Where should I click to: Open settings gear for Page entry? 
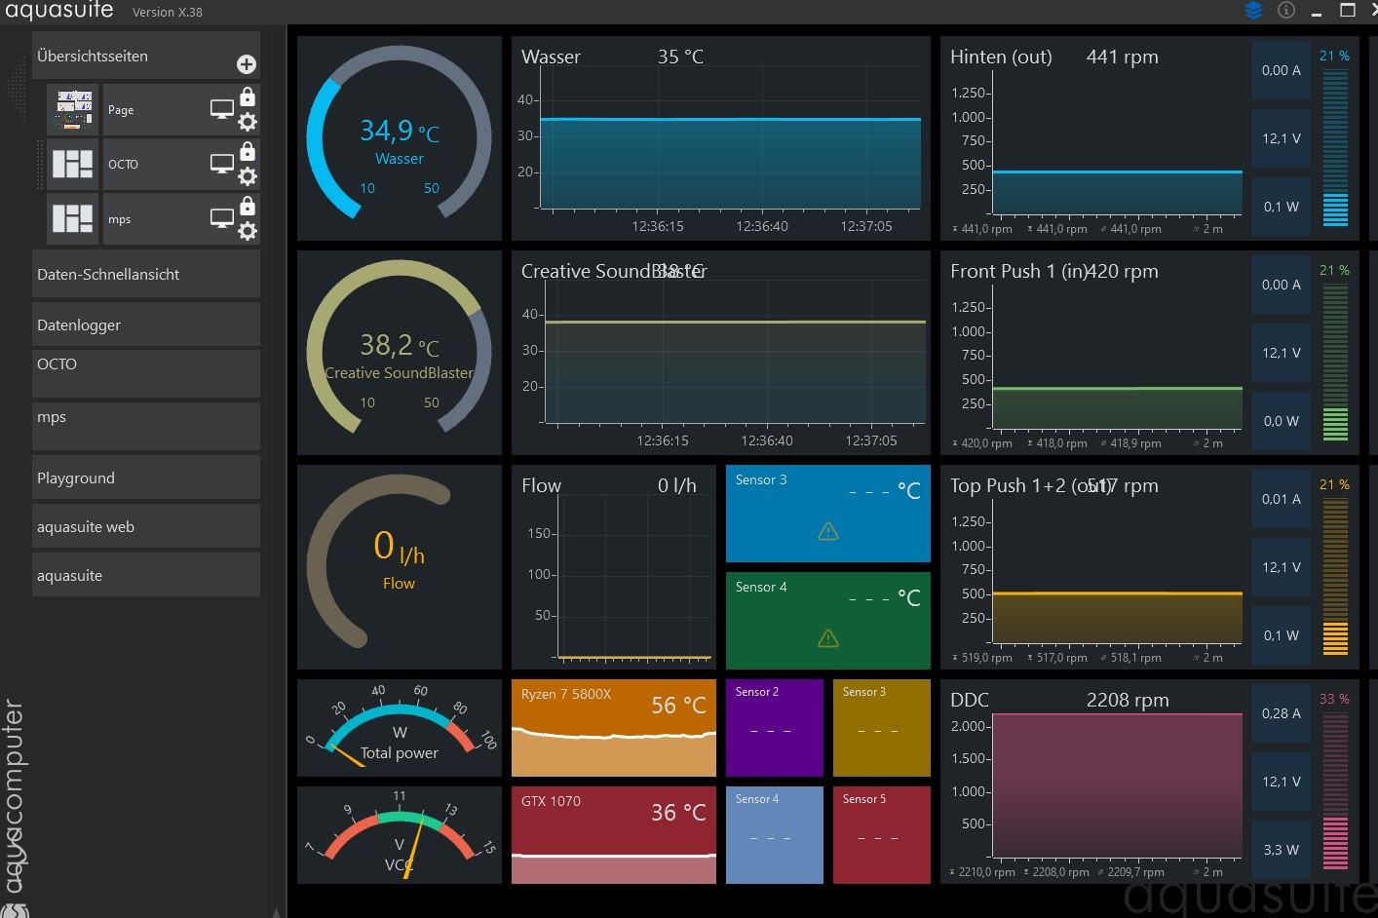[248, 122]
